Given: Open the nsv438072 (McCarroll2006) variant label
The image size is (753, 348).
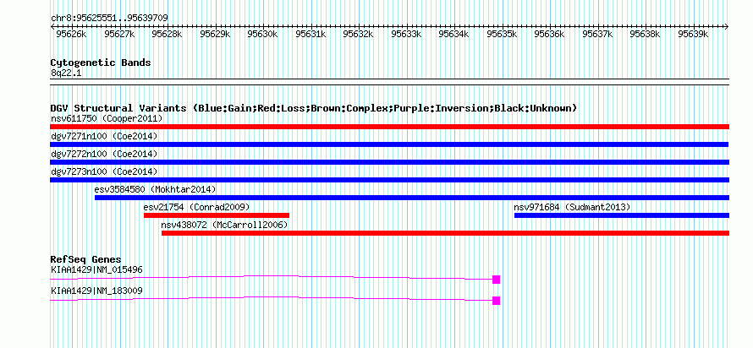Looking at the screenshot, I should [224, 225].
